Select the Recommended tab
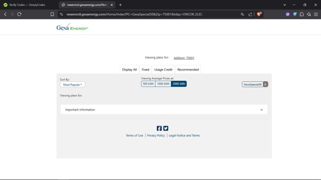The width and height of the screenshot is (321, 180). [x=188, y=69]
